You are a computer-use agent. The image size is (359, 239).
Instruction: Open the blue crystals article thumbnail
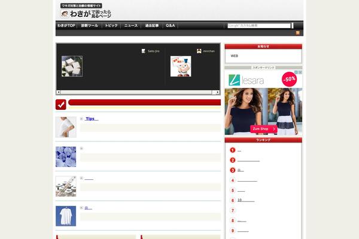click(x=66, y=157)
